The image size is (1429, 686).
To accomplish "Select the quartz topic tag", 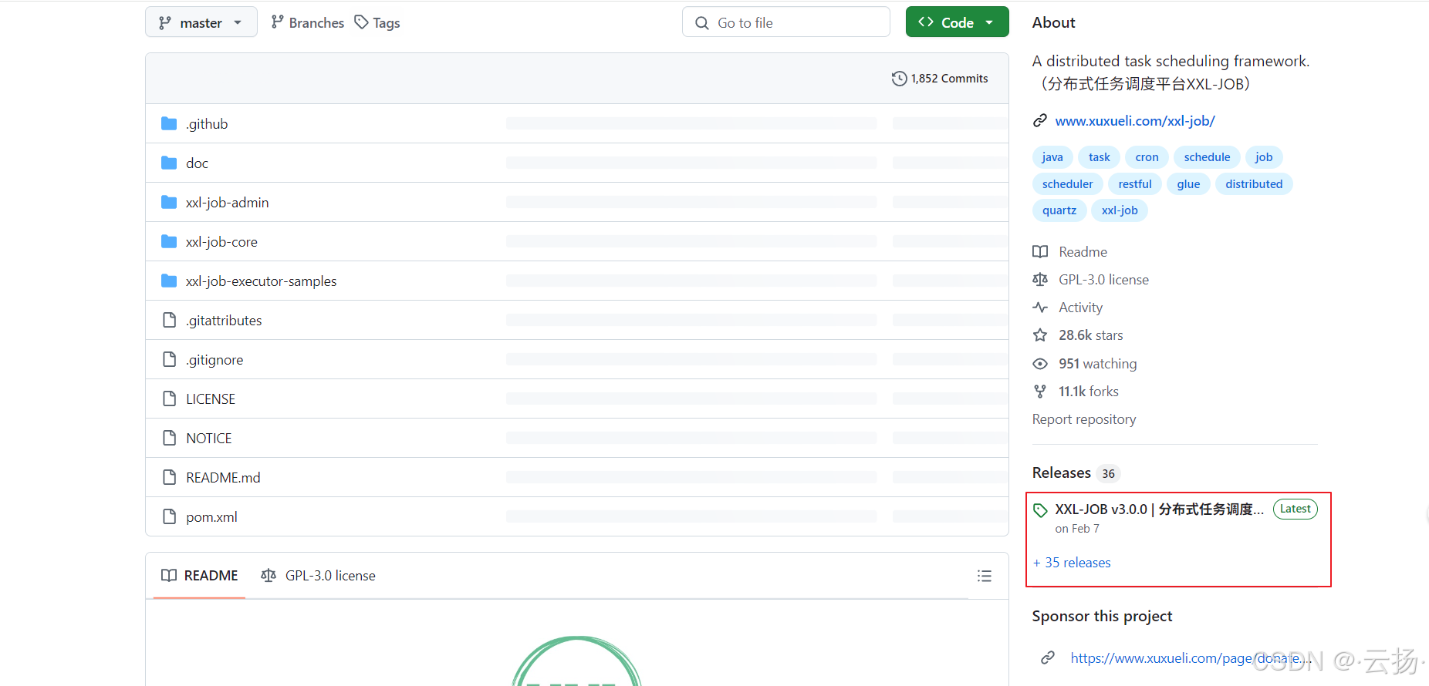I will click(x=1059, y=210).
